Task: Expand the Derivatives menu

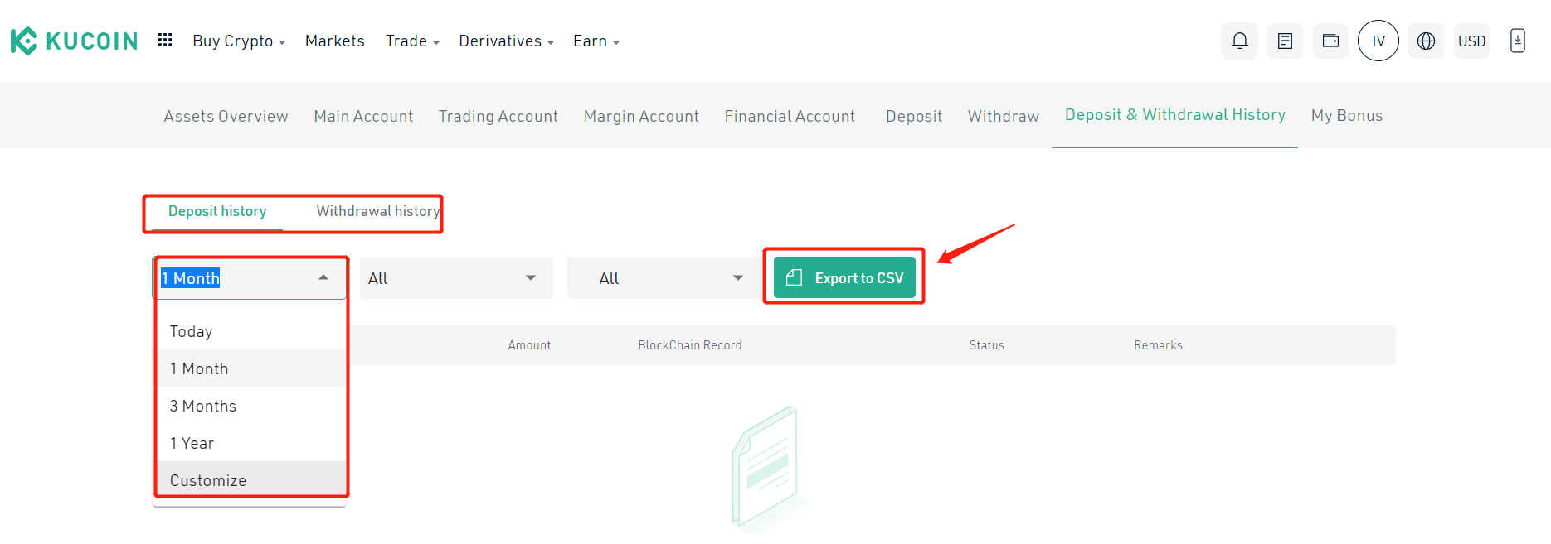Action: click(506, 41)
